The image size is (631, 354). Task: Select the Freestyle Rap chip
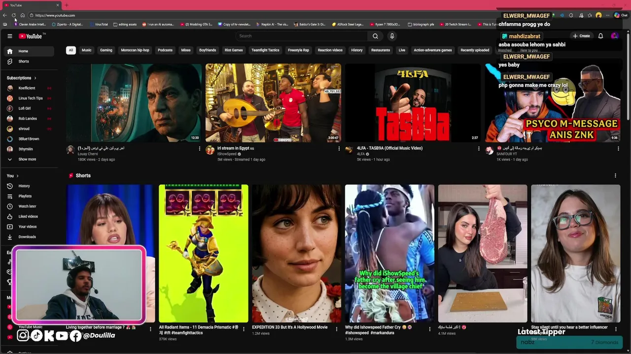[298, 50]
